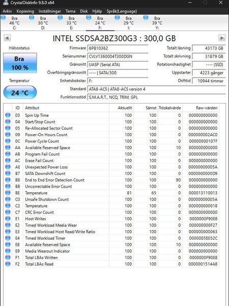Click Totalt läsning value 43173 GB
The image size is (229, 306).
point(209,48)
